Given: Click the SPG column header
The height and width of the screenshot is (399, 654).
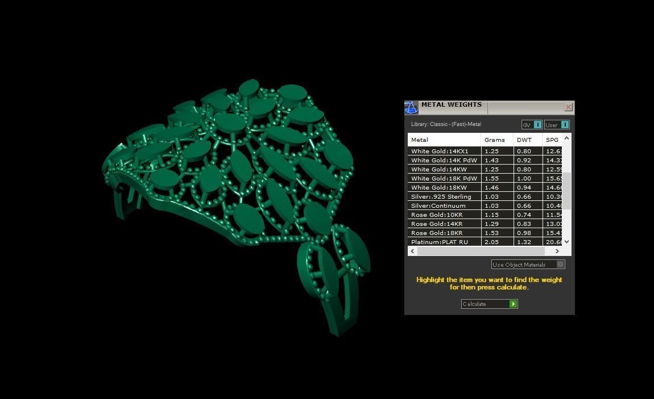Looking at the screenshot, I should (552, 140).
